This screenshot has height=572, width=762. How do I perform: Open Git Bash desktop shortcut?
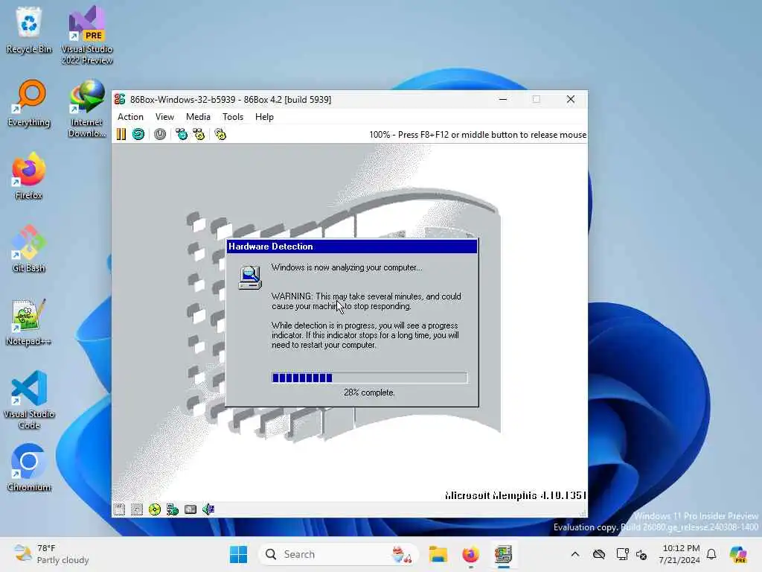29,249
